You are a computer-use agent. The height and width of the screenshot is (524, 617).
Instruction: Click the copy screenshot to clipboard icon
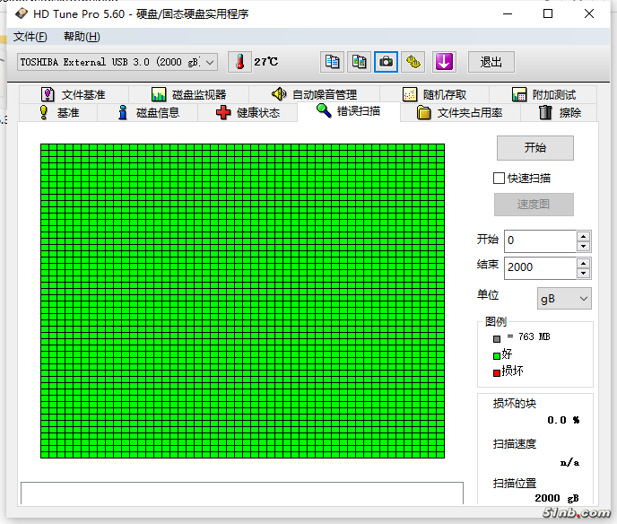tap(359, 62)
